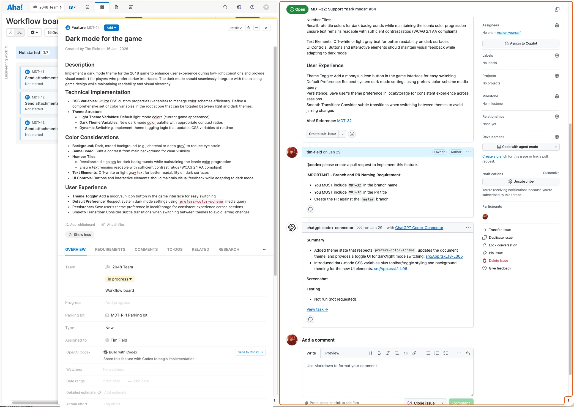Unsubscribe from issue notifications

pos(520,181)
